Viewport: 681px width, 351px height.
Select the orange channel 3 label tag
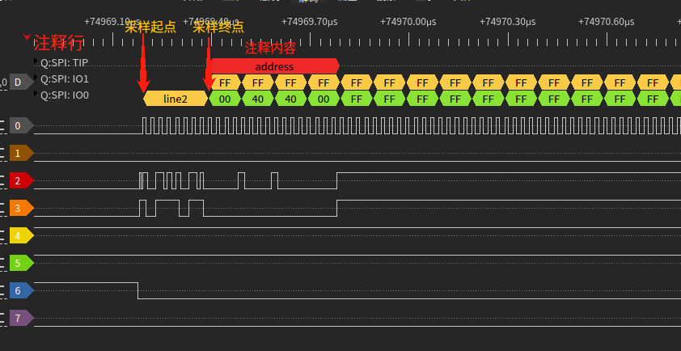[x=21, y=208]
